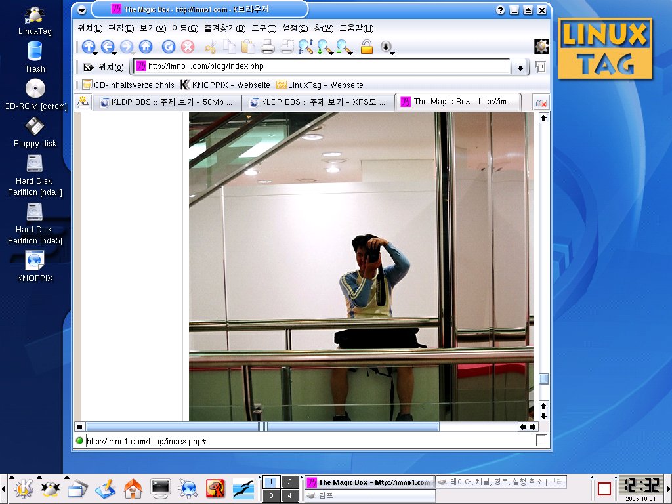Click the Cut scissors icon
This screenshot has width=672, height=504.
coord(210,47)
